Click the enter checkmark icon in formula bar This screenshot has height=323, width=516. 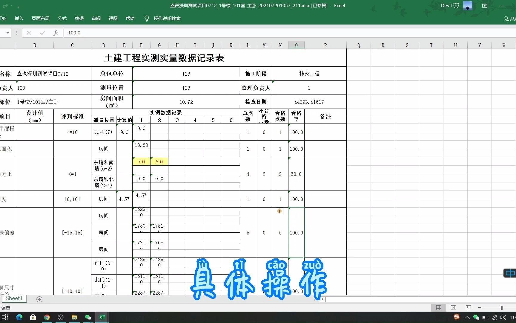point(42,33)
